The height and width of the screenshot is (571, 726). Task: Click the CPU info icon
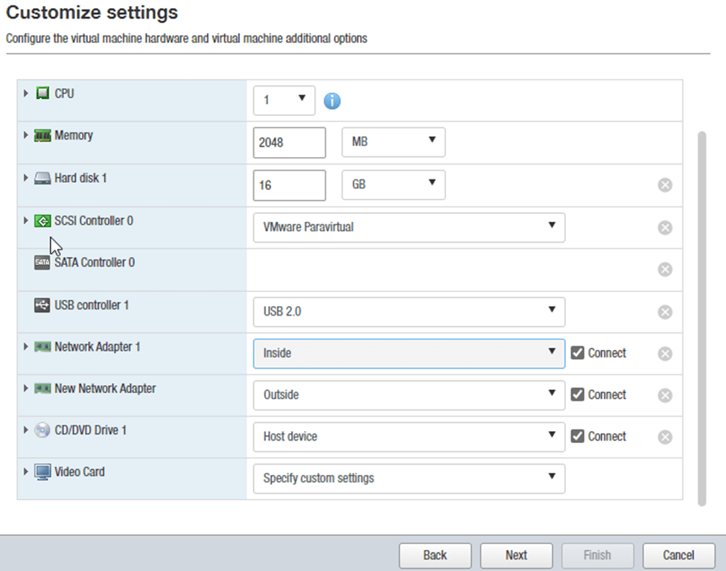pos(332,101)
